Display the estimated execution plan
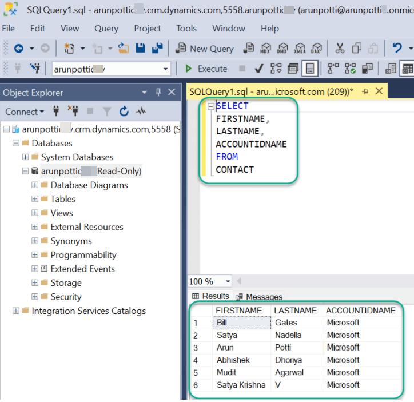 pos(276,69)
